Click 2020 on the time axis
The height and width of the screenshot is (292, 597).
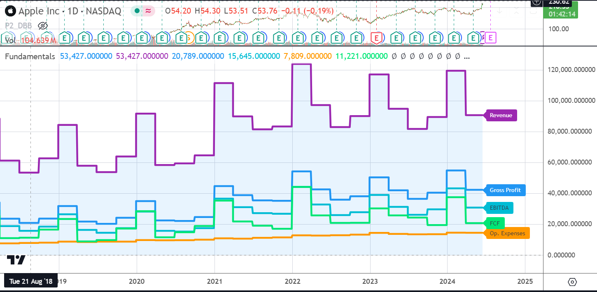(136, 282)
